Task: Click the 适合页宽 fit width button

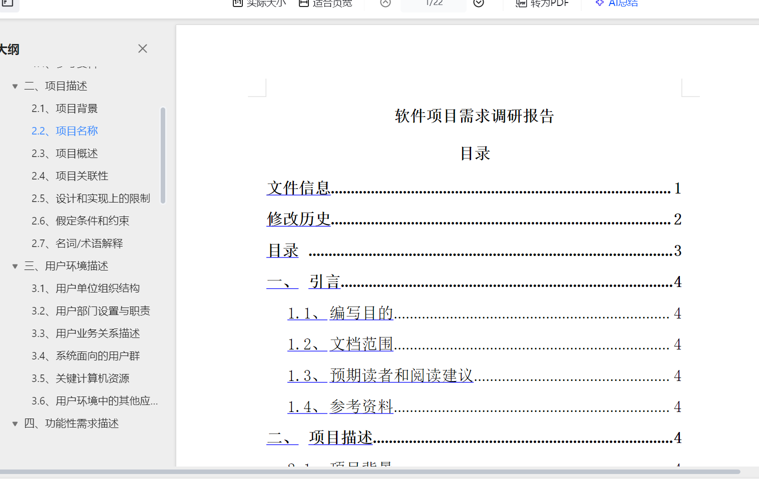Action: (x=325, y=3)
